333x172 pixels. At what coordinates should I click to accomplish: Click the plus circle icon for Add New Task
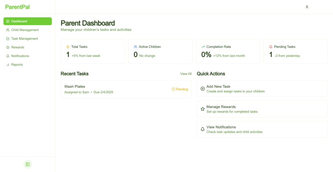pyautogui.click(x=203, y=89)
